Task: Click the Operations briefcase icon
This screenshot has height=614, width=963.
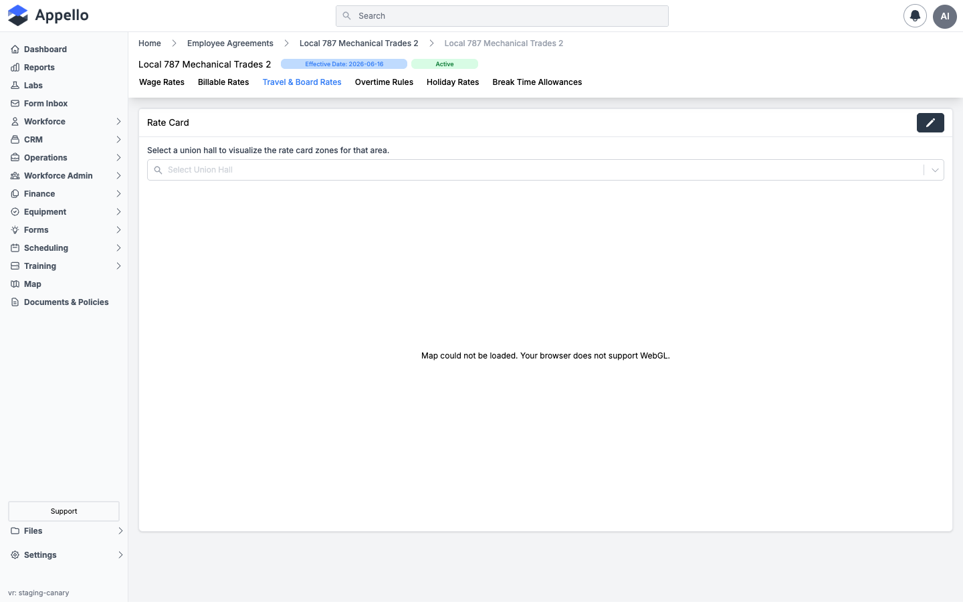Action: click(15, 158)
